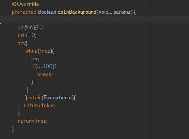The width and height of the screenshot is (189, 139).
Task: Click the closing brace of the while loop
Action: [28, 90]
